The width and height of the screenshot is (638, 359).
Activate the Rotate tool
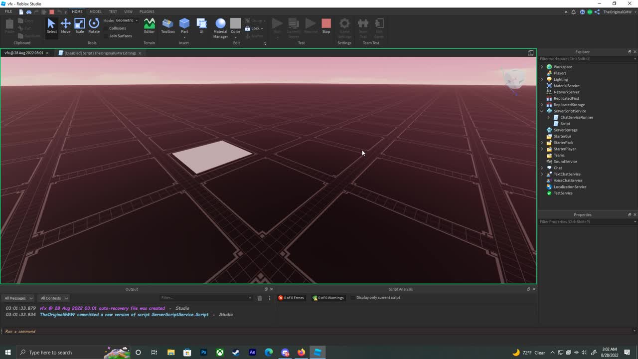click(x=94, y=25)
